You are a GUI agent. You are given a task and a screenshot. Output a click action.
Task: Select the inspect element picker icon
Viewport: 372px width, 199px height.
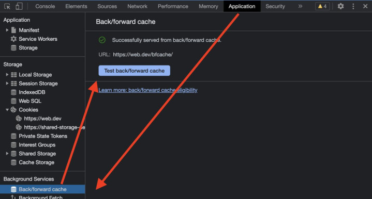coord(7,6)
